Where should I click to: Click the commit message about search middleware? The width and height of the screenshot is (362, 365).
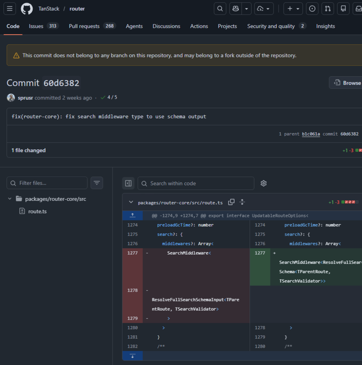click(109, 116)
